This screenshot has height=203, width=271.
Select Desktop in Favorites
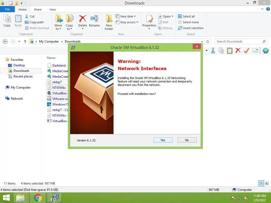tap(19, 65)
